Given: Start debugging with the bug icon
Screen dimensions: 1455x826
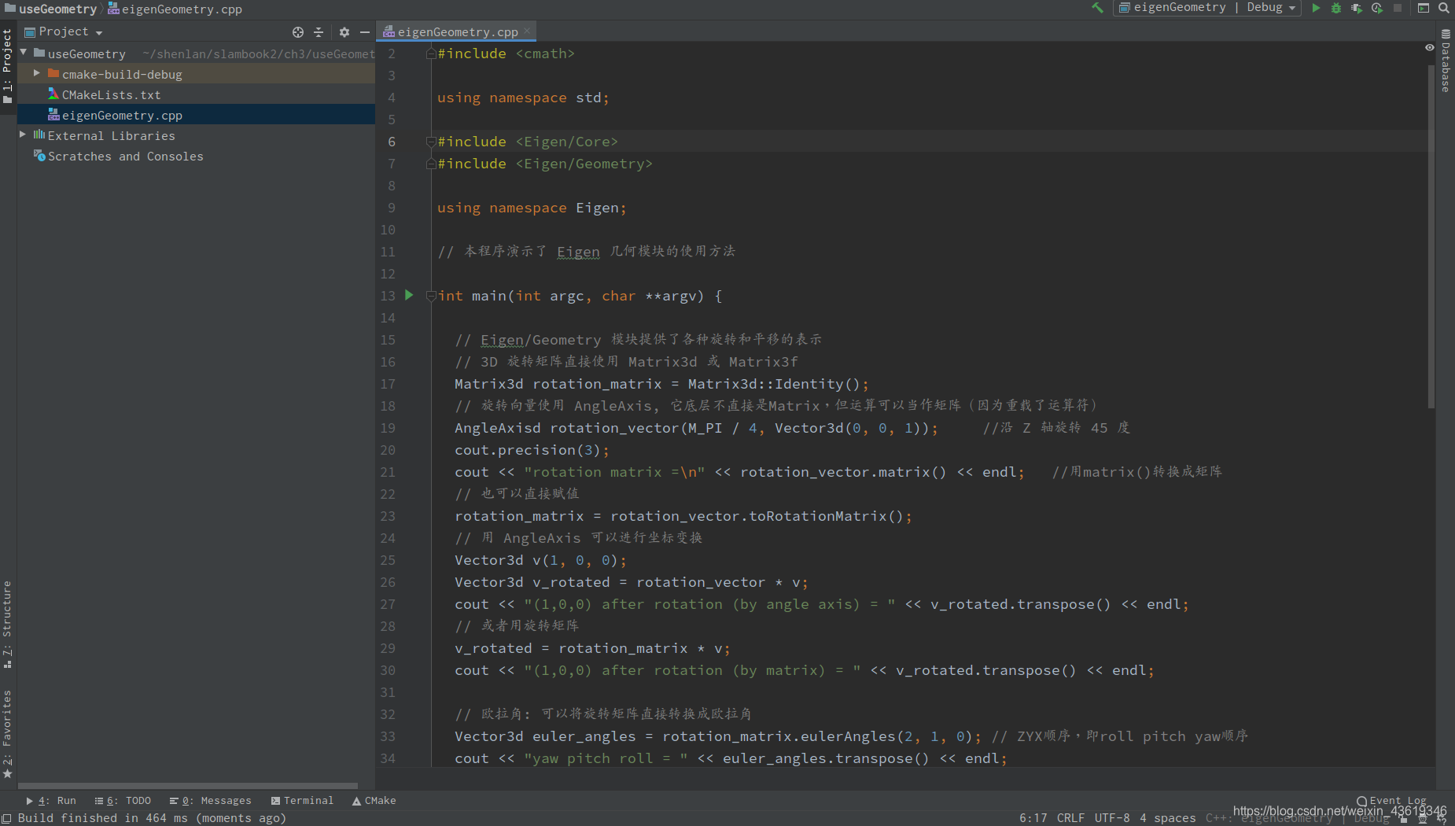Looking at the screenshot, I should coord(1335,8).
